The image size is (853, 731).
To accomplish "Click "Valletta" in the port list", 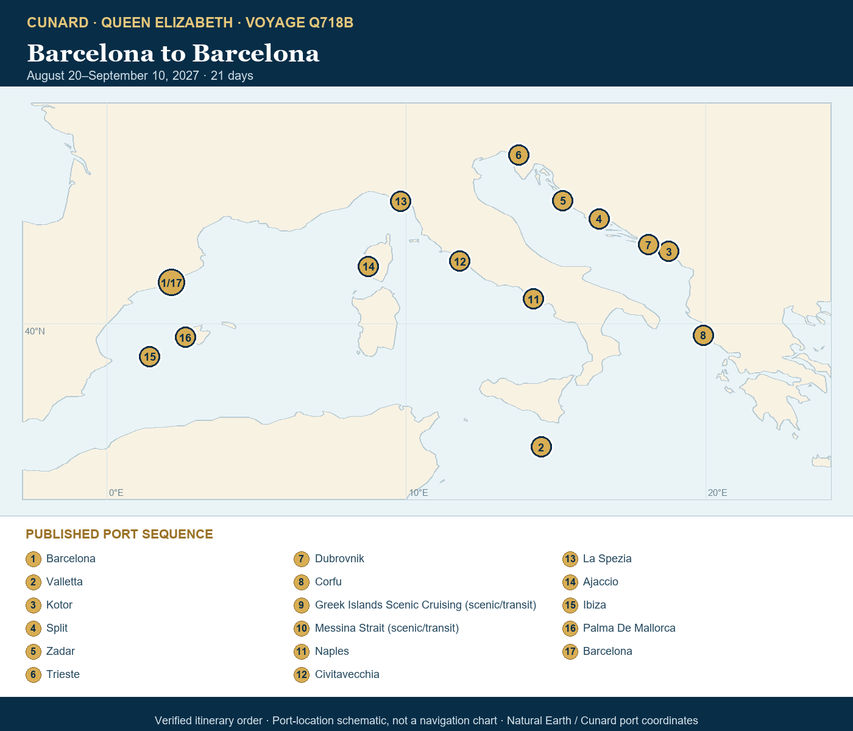I will pyautogui.click(x=65, y=582).
